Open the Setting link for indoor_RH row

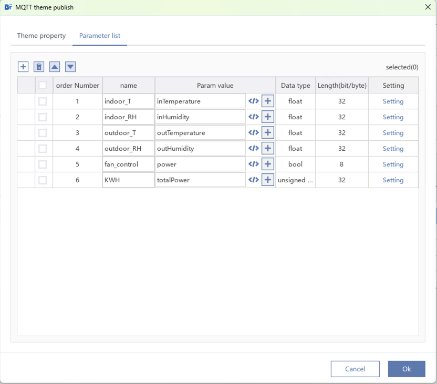coord(393,117)
